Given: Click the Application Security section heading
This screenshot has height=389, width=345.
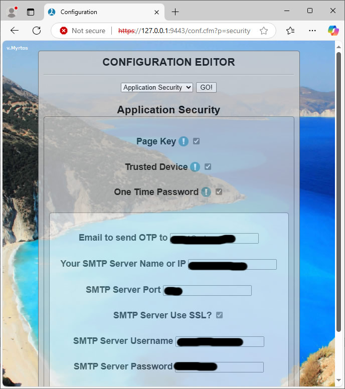Looking at the screenshot, I should [x=168, y=110].
